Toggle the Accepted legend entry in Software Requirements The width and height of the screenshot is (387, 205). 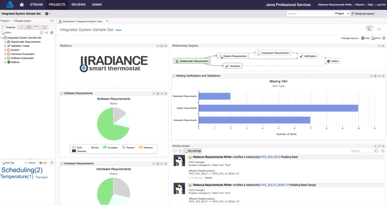111,147
